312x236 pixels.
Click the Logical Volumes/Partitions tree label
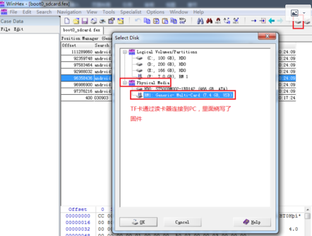point(167,52)
